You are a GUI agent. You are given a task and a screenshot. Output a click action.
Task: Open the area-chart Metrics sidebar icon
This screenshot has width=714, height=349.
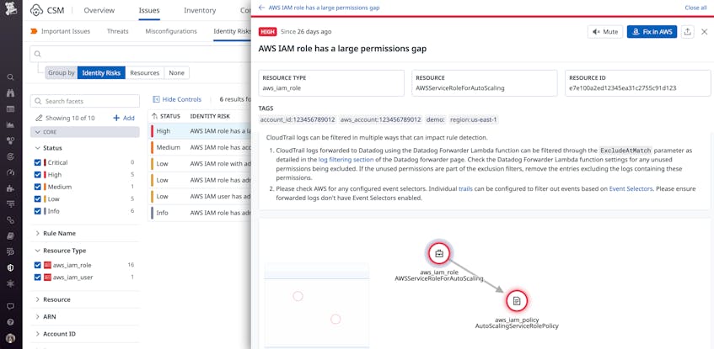click(10, 125)
